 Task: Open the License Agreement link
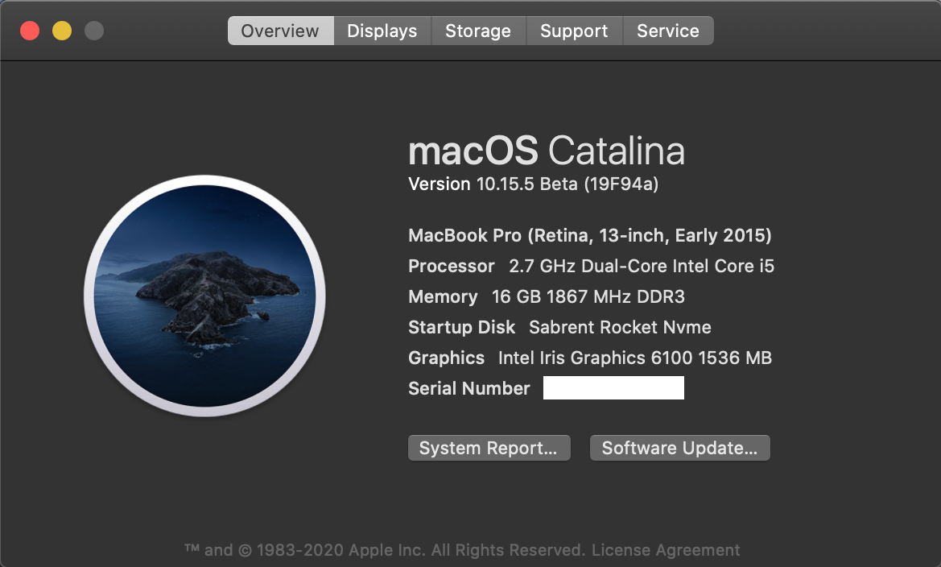click(666, 551)
